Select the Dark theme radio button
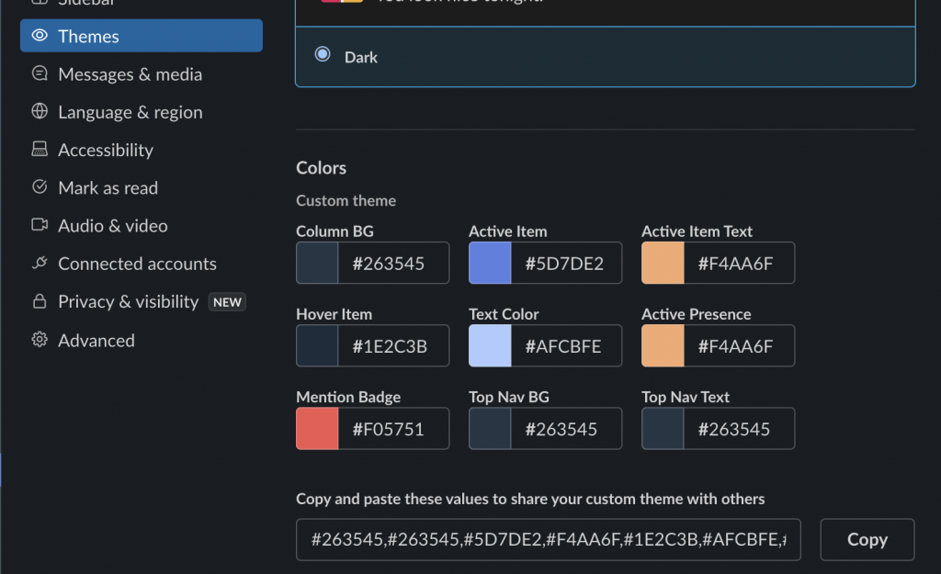Image resolution: width=941 pixels, height=574 pixels. (x=323, y=54)
